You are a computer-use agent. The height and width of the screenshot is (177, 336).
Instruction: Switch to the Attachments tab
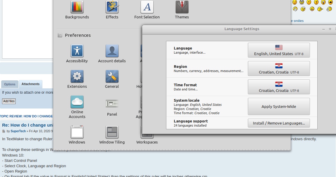point(31,84)
